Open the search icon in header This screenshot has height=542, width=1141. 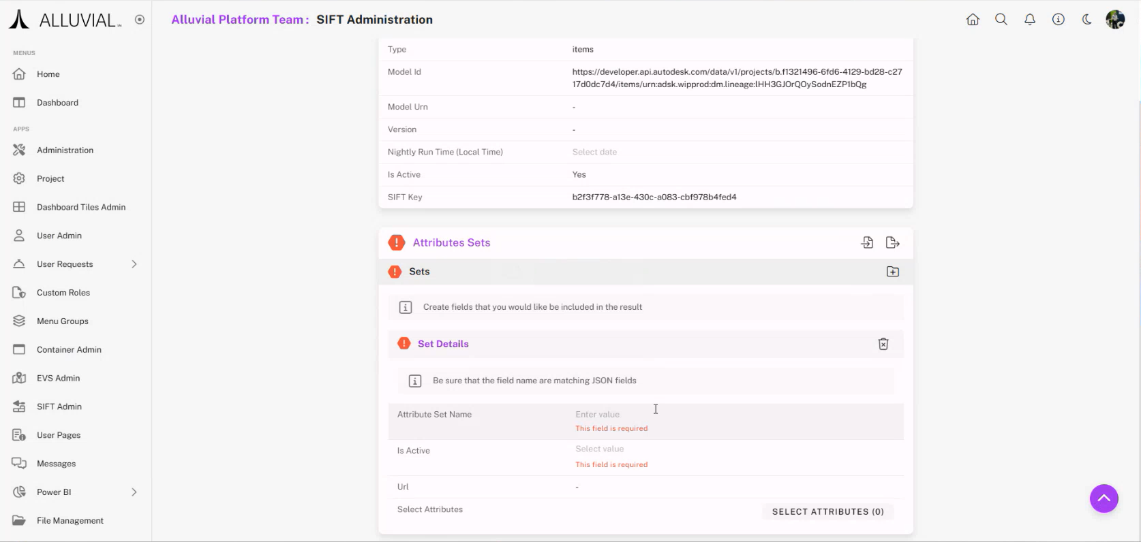1001,20
